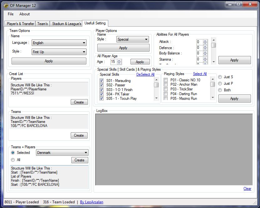This screenshot has height=208, width=260.
Task: Open the By LeoArsalan author link
Action: 92,202
